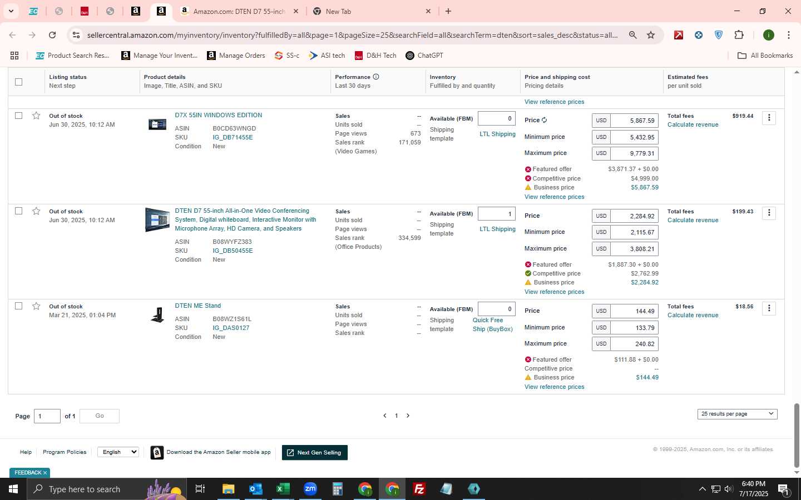Star the DTEN ME Stand listing

click(36, 306)
